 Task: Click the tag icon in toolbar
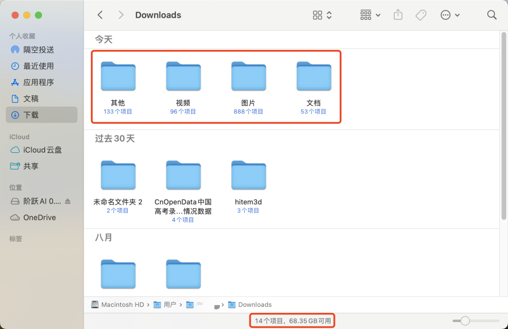[x=421, y=15]
